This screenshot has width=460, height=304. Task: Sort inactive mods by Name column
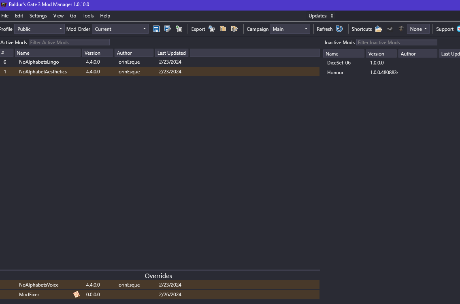[x=344, y=54]
